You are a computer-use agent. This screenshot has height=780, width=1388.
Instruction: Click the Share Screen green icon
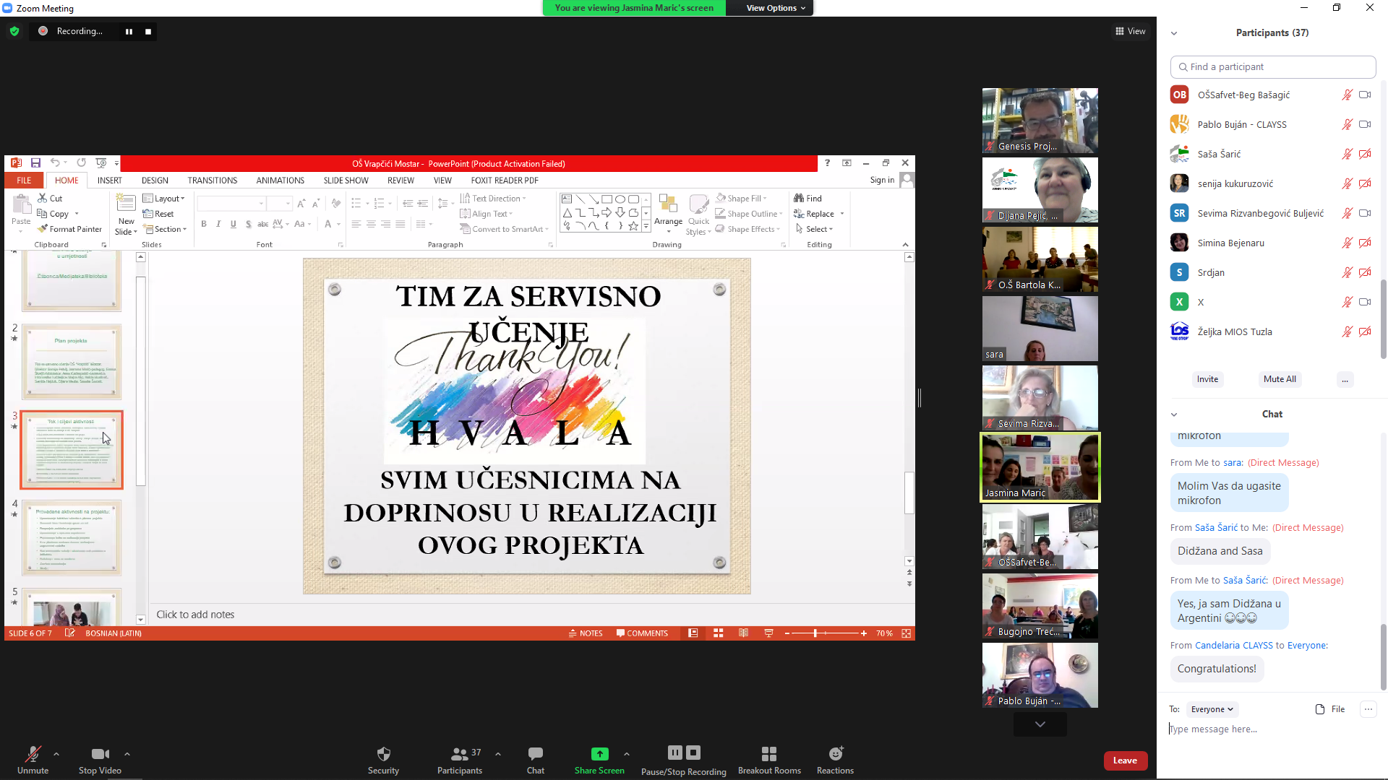[x=599, y=754]
